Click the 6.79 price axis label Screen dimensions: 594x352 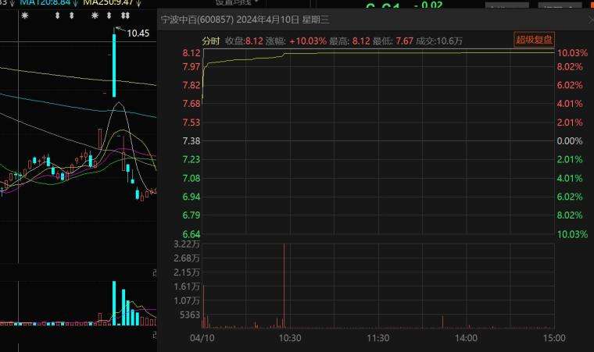(x=191, y=215)
